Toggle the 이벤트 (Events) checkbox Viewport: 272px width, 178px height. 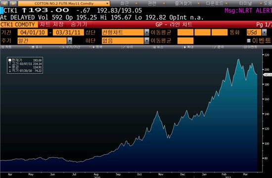coord(249,41)
